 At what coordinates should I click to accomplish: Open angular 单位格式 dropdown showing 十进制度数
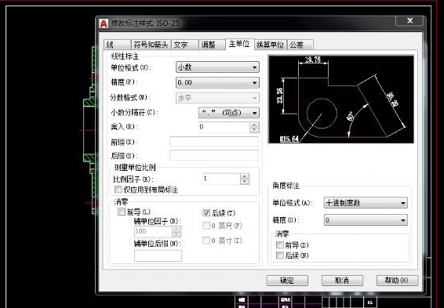tap(366, 203)
